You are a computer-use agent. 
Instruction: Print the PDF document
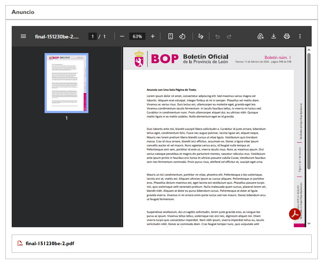(287, 36)
